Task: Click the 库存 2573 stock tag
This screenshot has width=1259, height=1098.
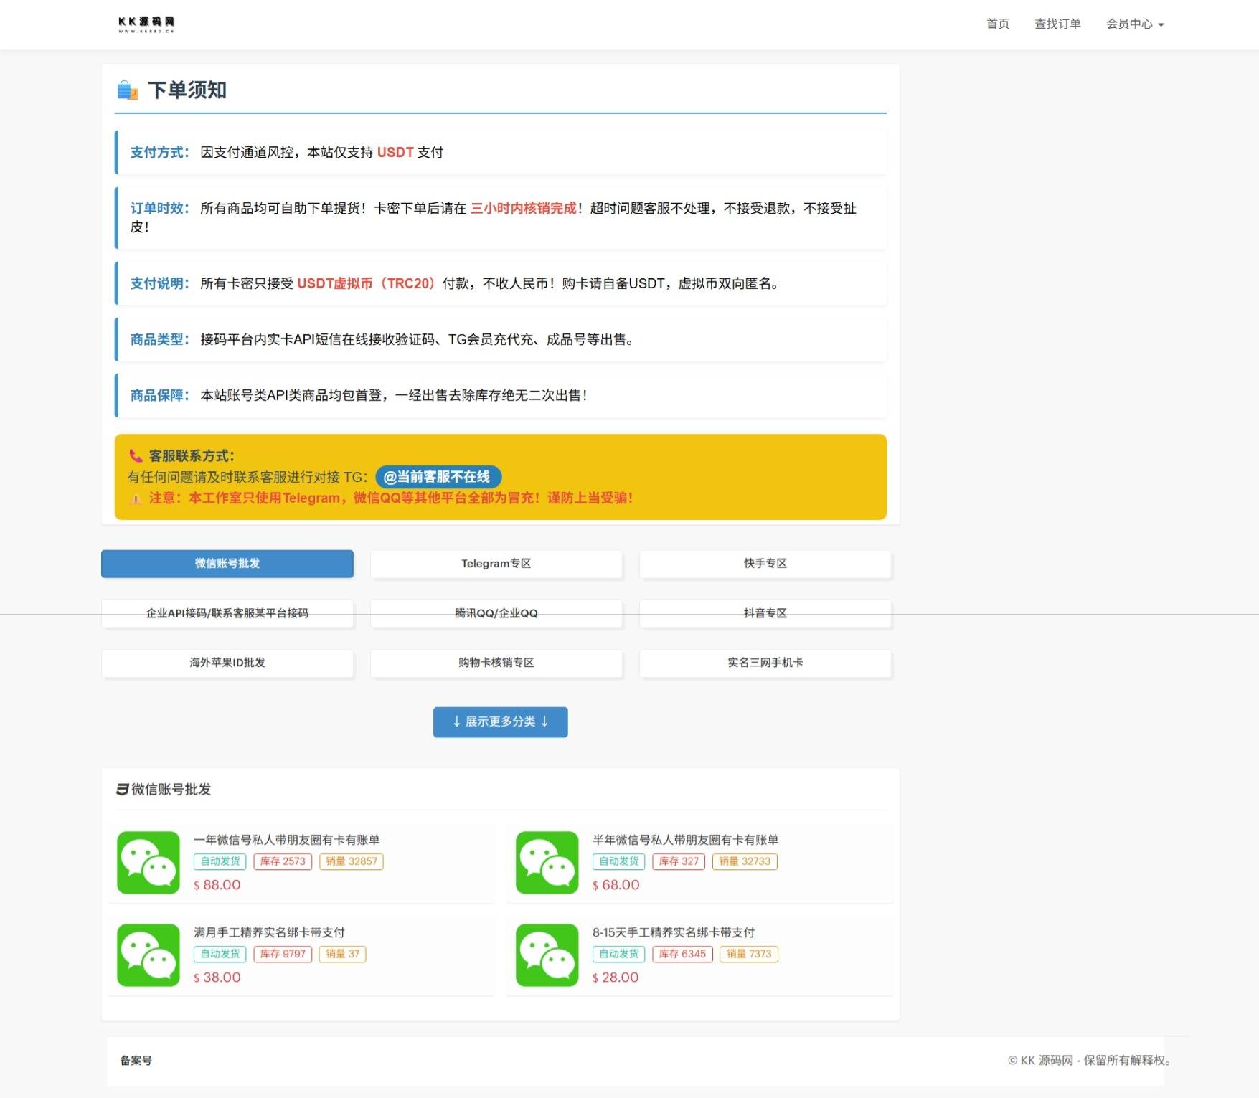Action: tap(283, 861)
